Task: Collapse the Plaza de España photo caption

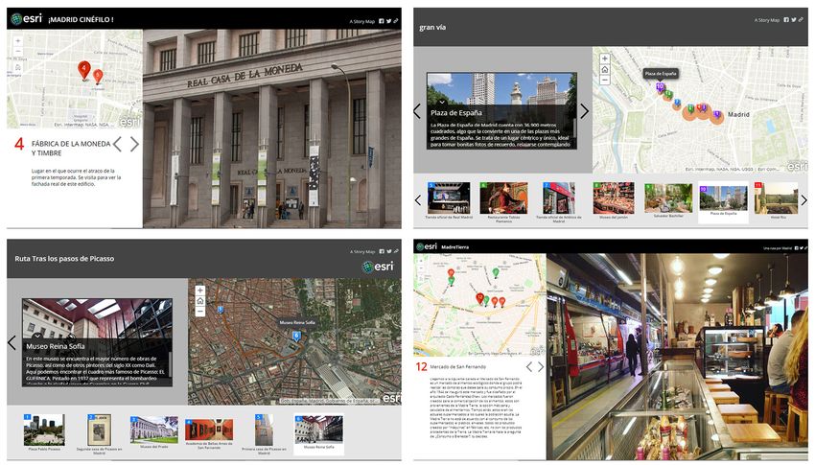Action: [x=442, y=102]
